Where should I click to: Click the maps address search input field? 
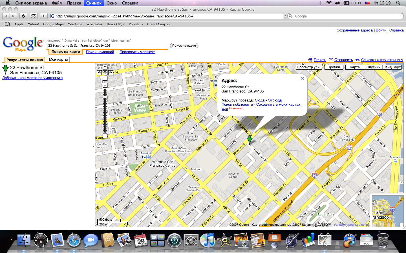click(x=107, y=46)
